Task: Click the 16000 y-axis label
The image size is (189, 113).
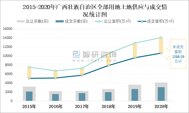Action: 7,29
